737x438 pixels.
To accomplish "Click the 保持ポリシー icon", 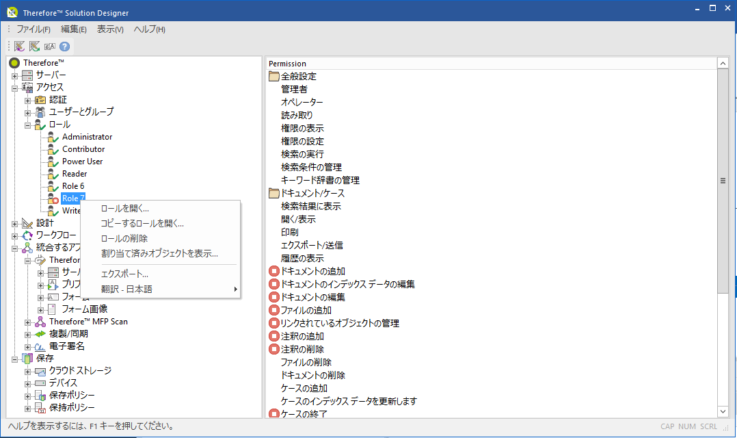I will pos(40,408).
